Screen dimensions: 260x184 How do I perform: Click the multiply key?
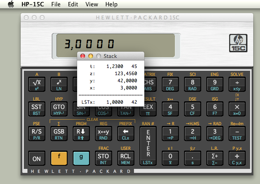pos(237,109)
